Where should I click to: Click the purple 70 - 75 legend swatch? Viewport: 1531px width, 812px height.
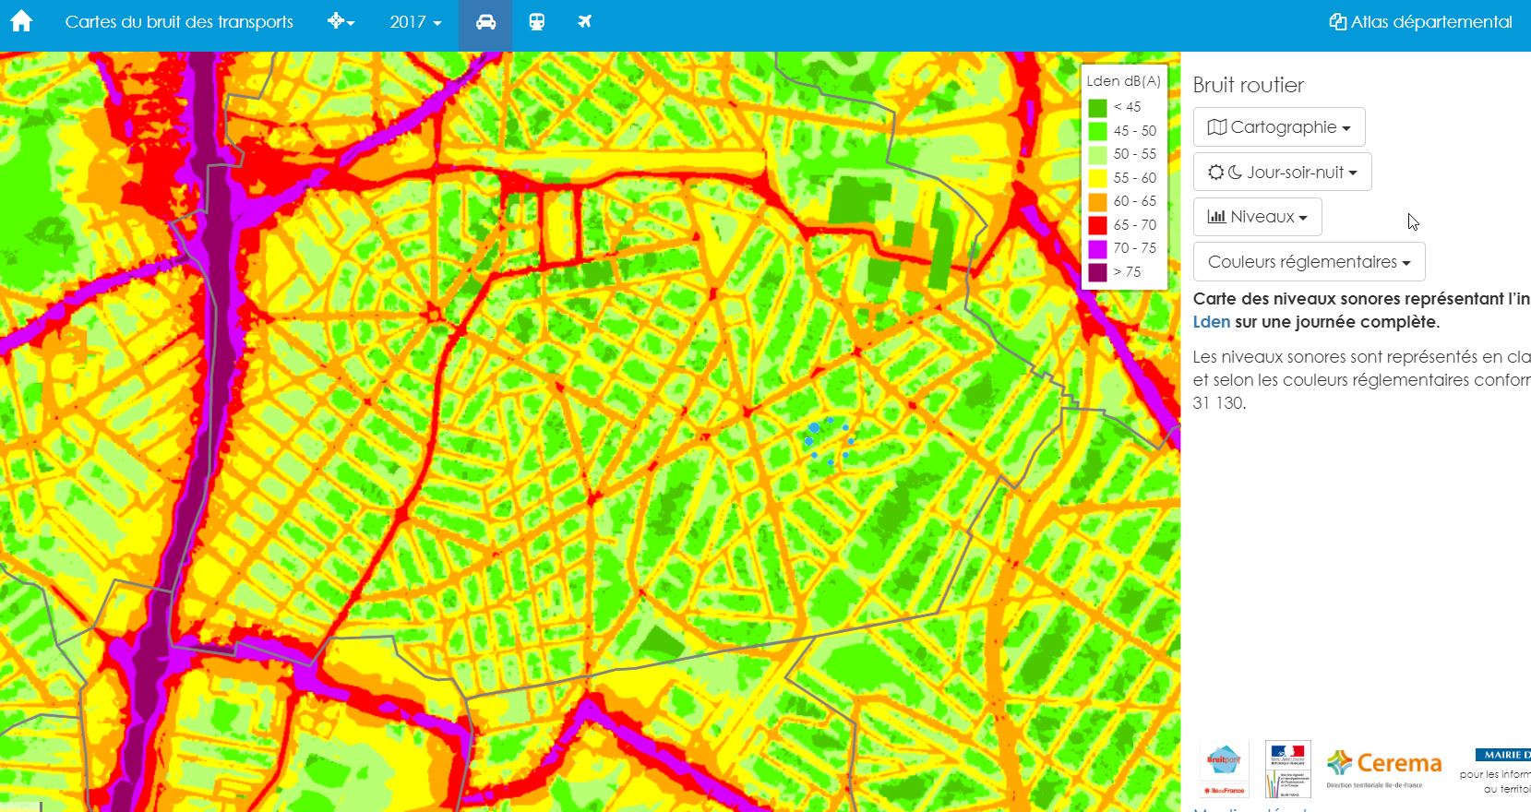point(1096,249)
